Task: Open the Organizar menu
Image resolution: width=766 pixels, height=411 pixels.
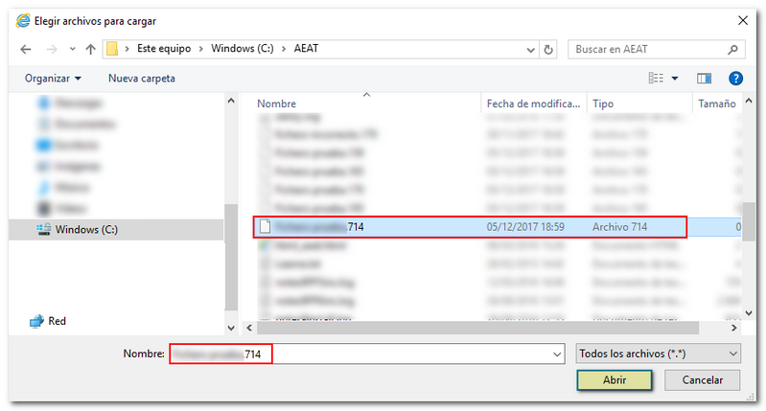Action: click(53, 79)
